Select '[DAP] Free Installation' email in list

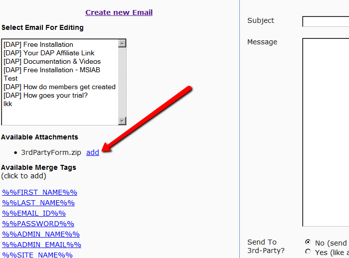click(x=38, y=45)
